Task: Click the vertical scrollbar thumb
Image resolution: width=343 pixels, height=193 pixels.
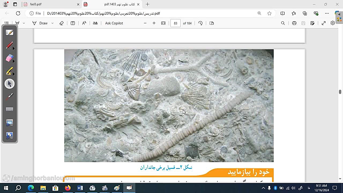Action: 340,92
